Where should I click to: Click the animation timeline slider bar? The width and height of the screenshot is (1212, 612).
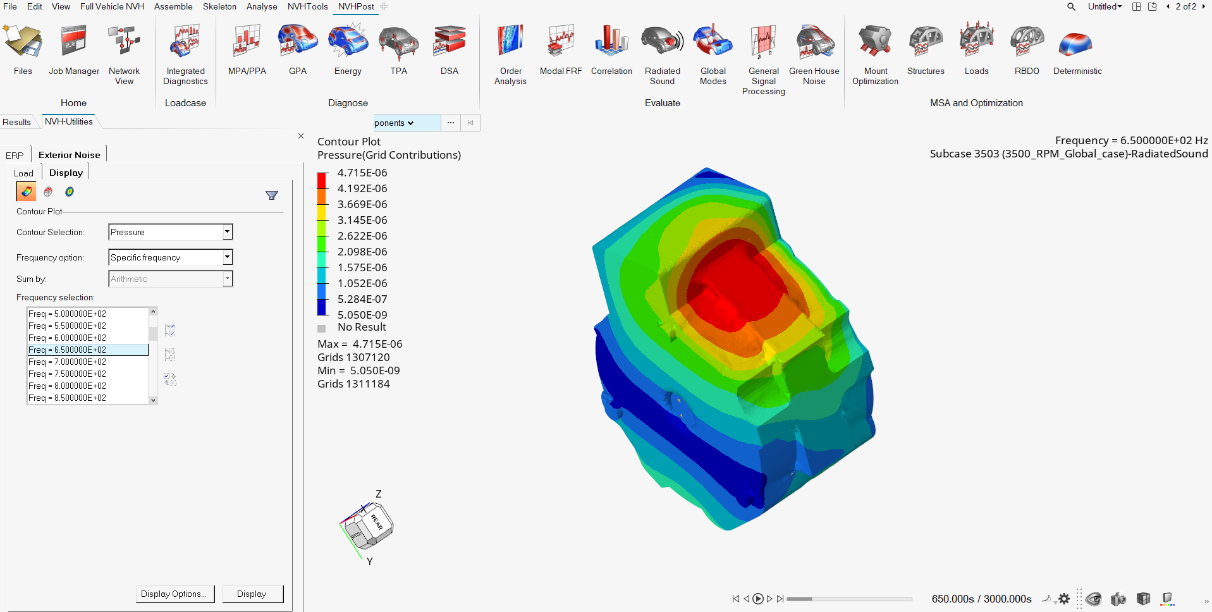tap(849, 599)
